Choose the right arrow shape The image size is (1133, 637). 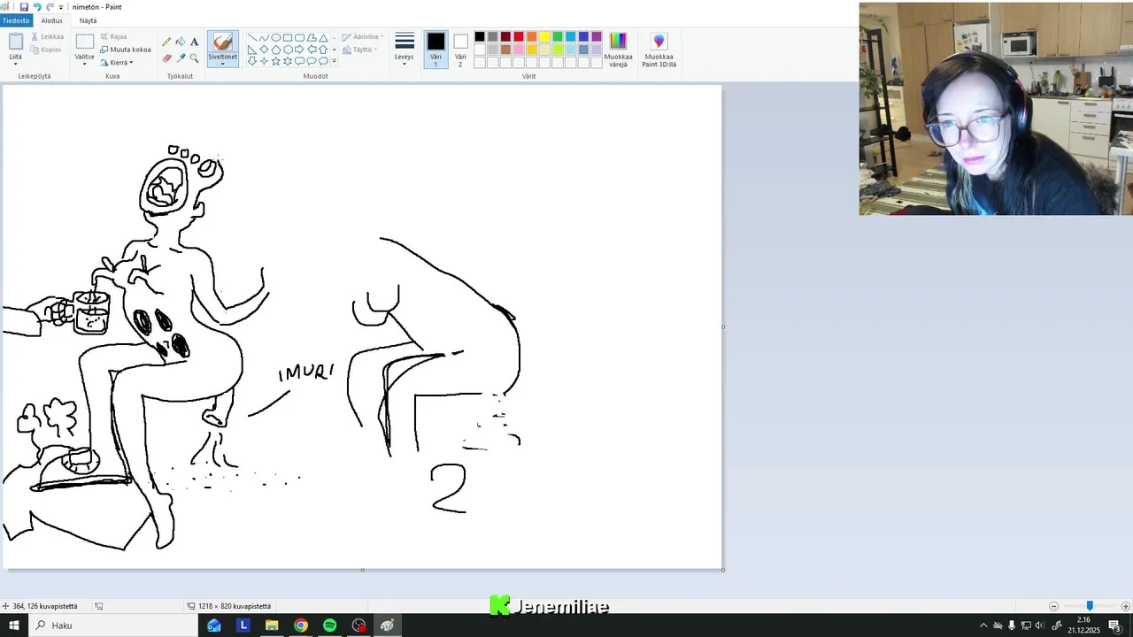point(299,50)
